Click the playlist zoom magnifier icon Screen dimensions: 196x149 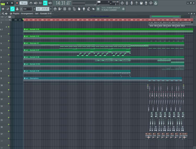tap(3, 14)
